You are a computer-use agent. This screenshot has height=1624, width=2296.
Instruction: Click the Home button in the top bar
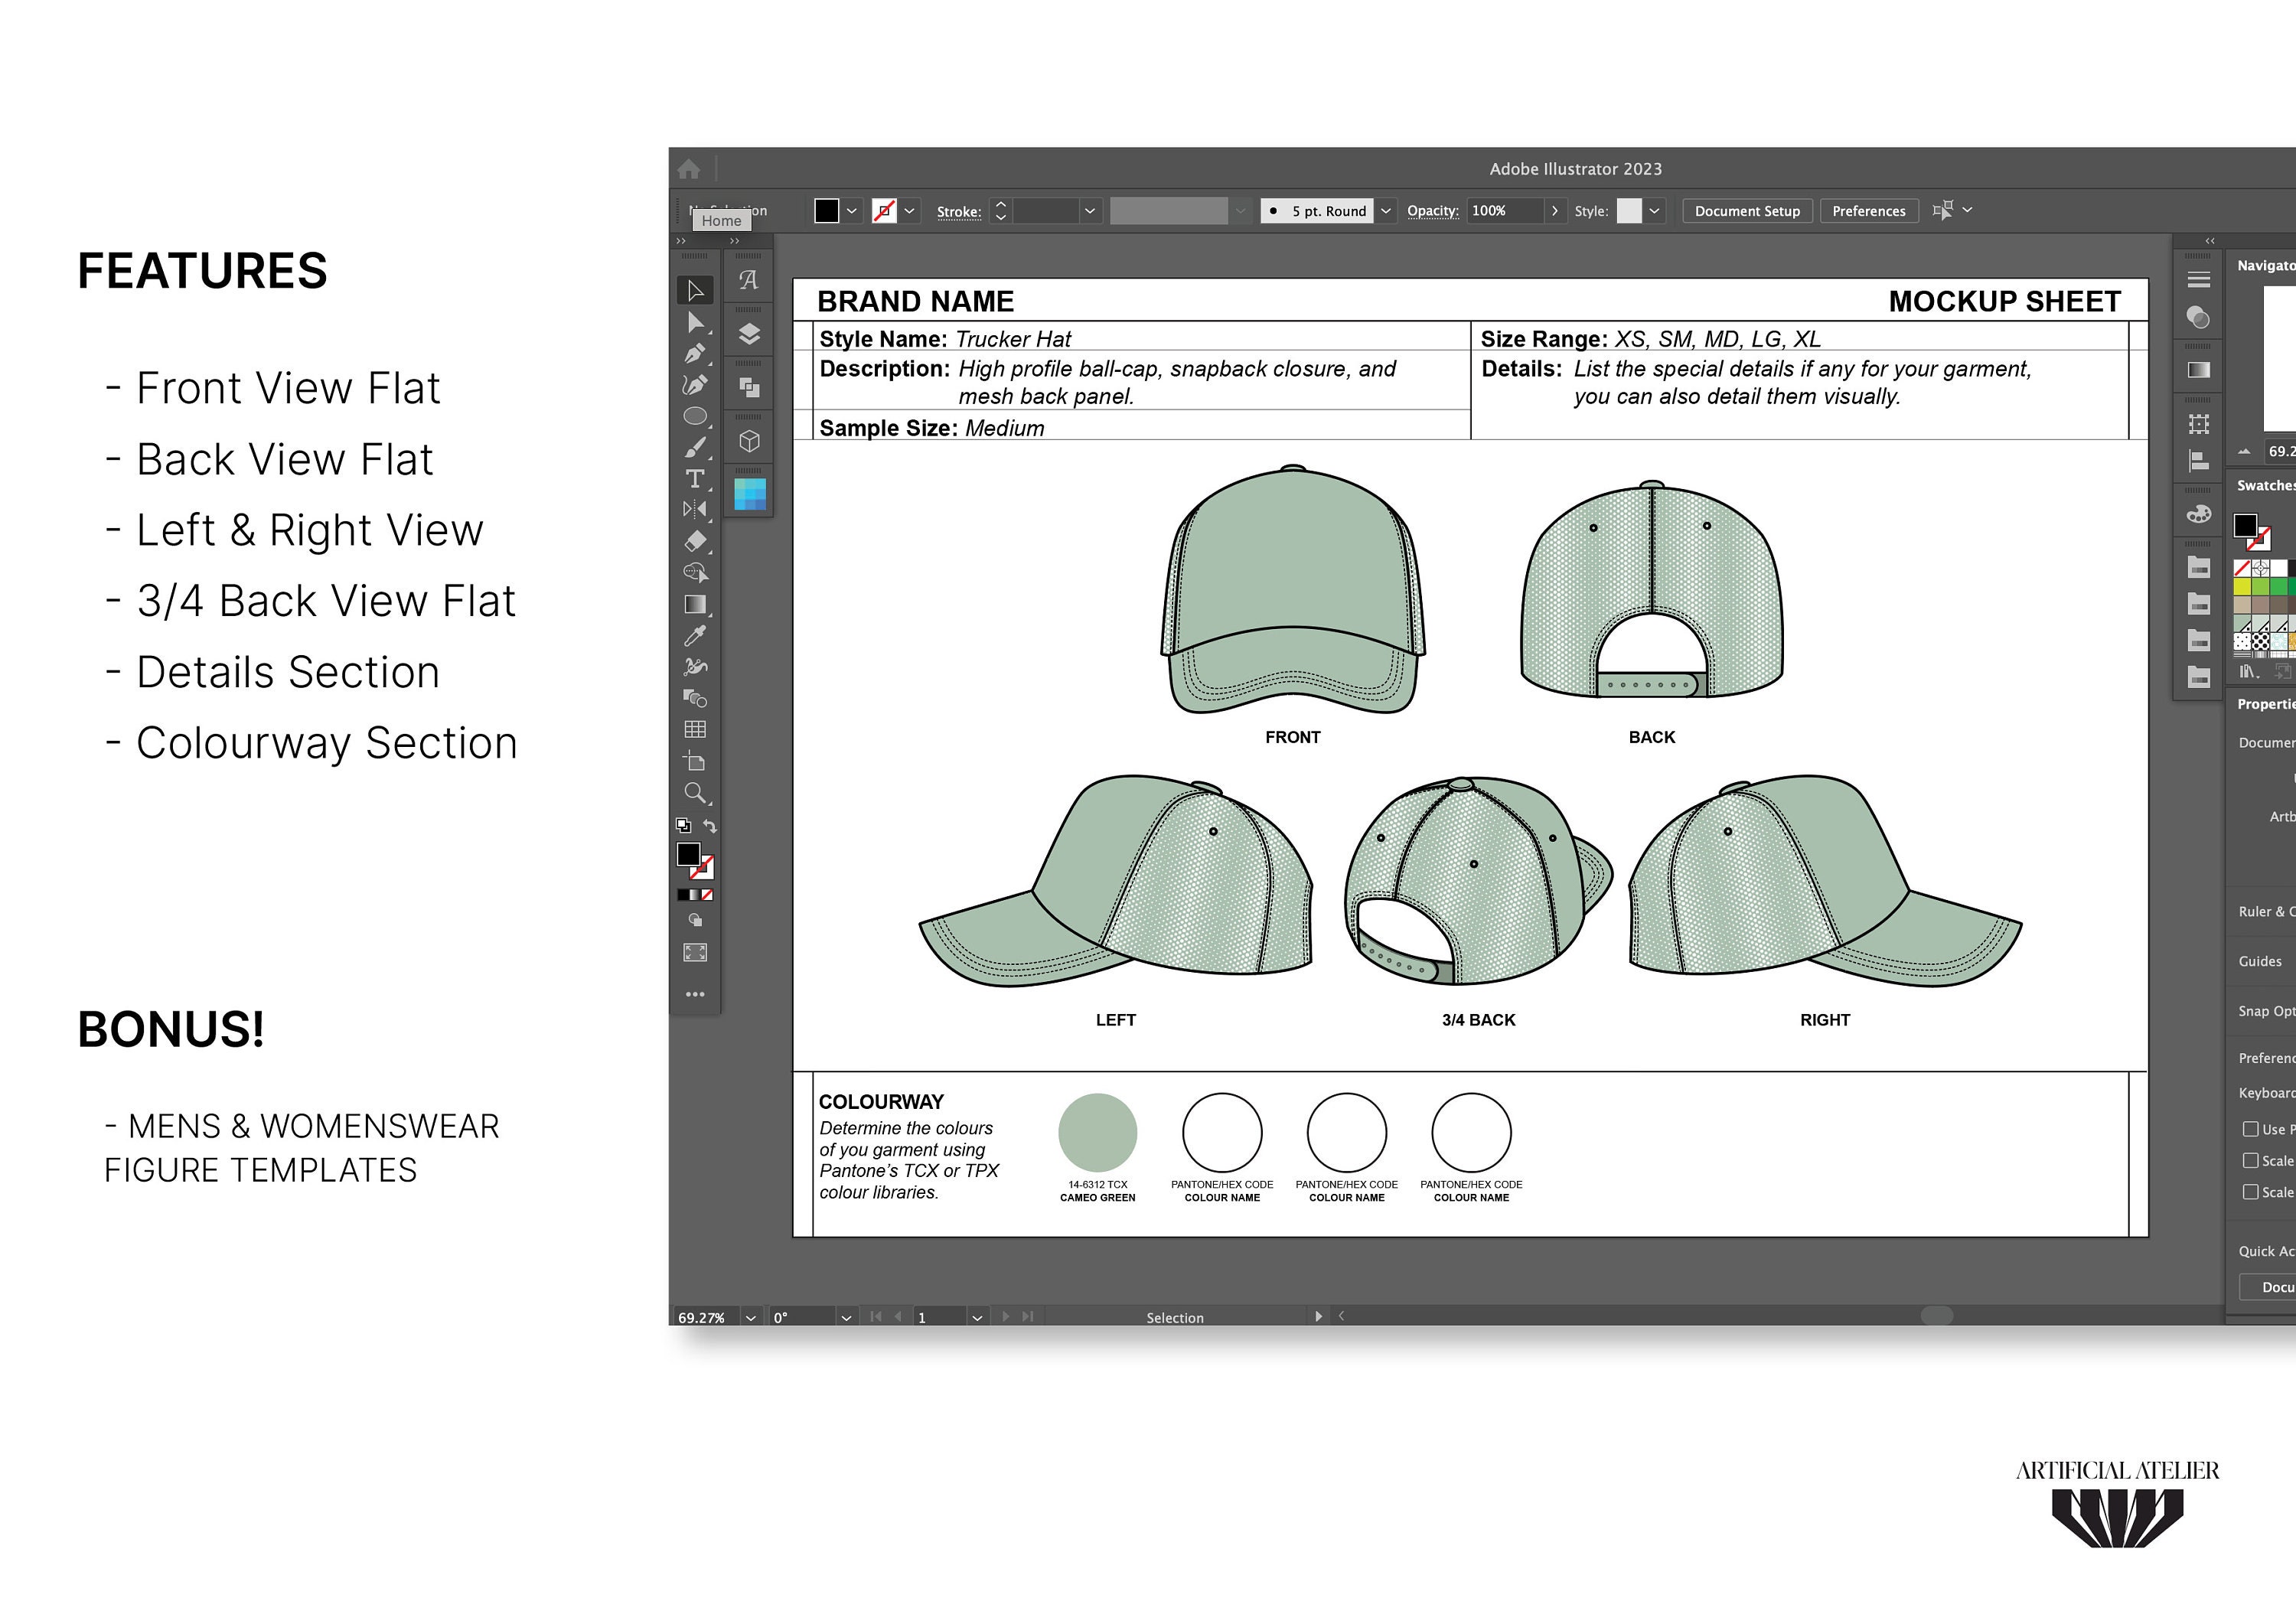tap(690, 168)
